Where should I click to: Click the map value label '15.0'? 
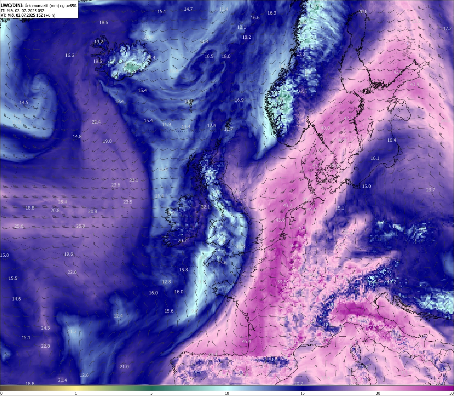[x=366, y=186]
